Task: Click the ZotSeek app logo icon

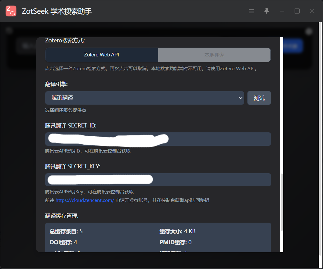Action: [x=11, y=11]
